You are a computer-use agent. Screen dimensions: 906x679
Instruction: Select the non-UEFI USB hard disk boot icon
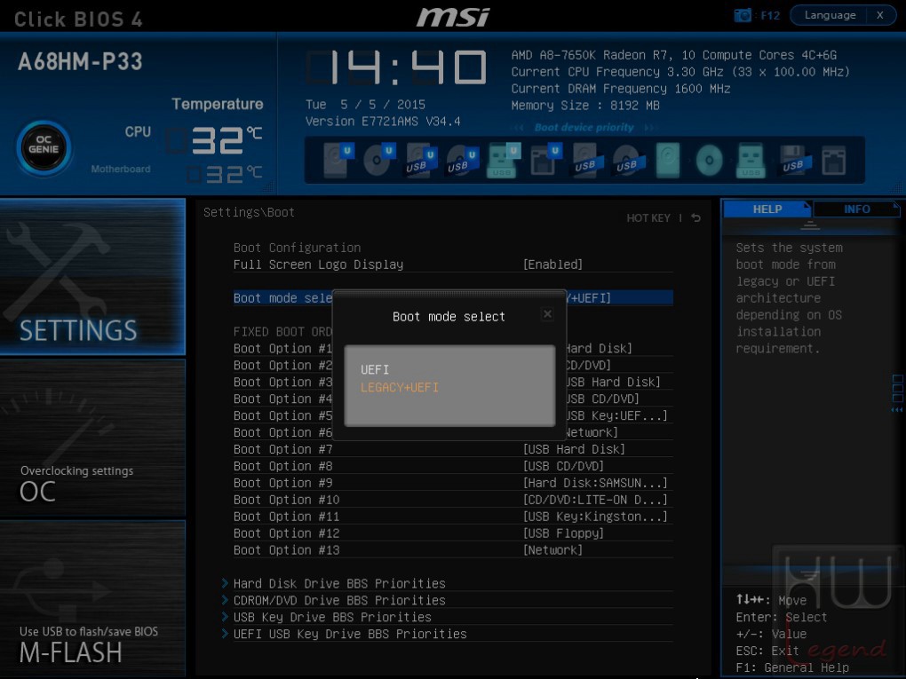click(x=587, y=160)
